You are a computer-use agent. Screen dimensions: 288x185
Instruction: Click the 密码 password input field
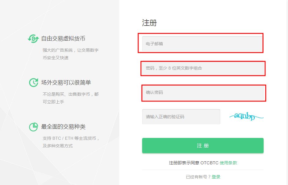coord(203,68)
